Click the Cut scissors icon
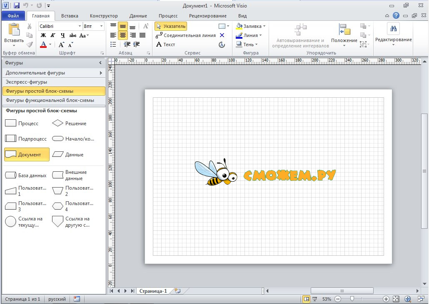Image resolution: width=429 pixels, height=304 pixels. click(x=29, y=26)
